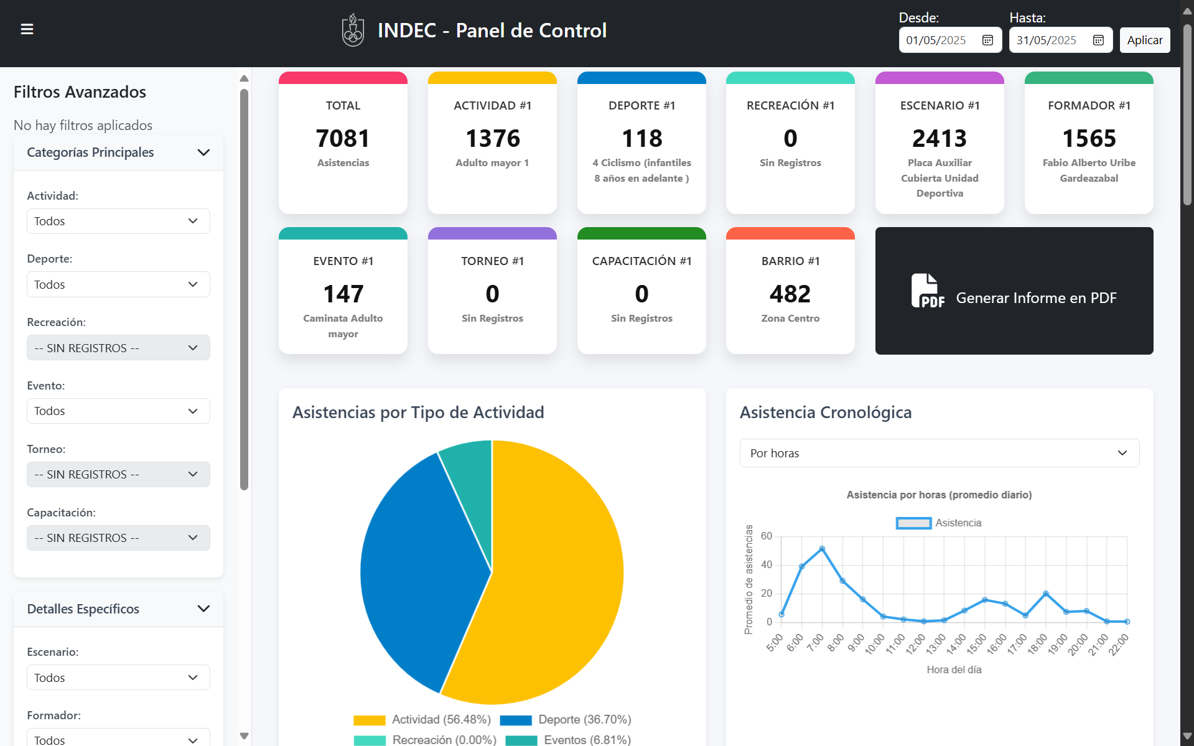
Task: Toggle Deporte legend in pie chart
Action: [566, 720]
